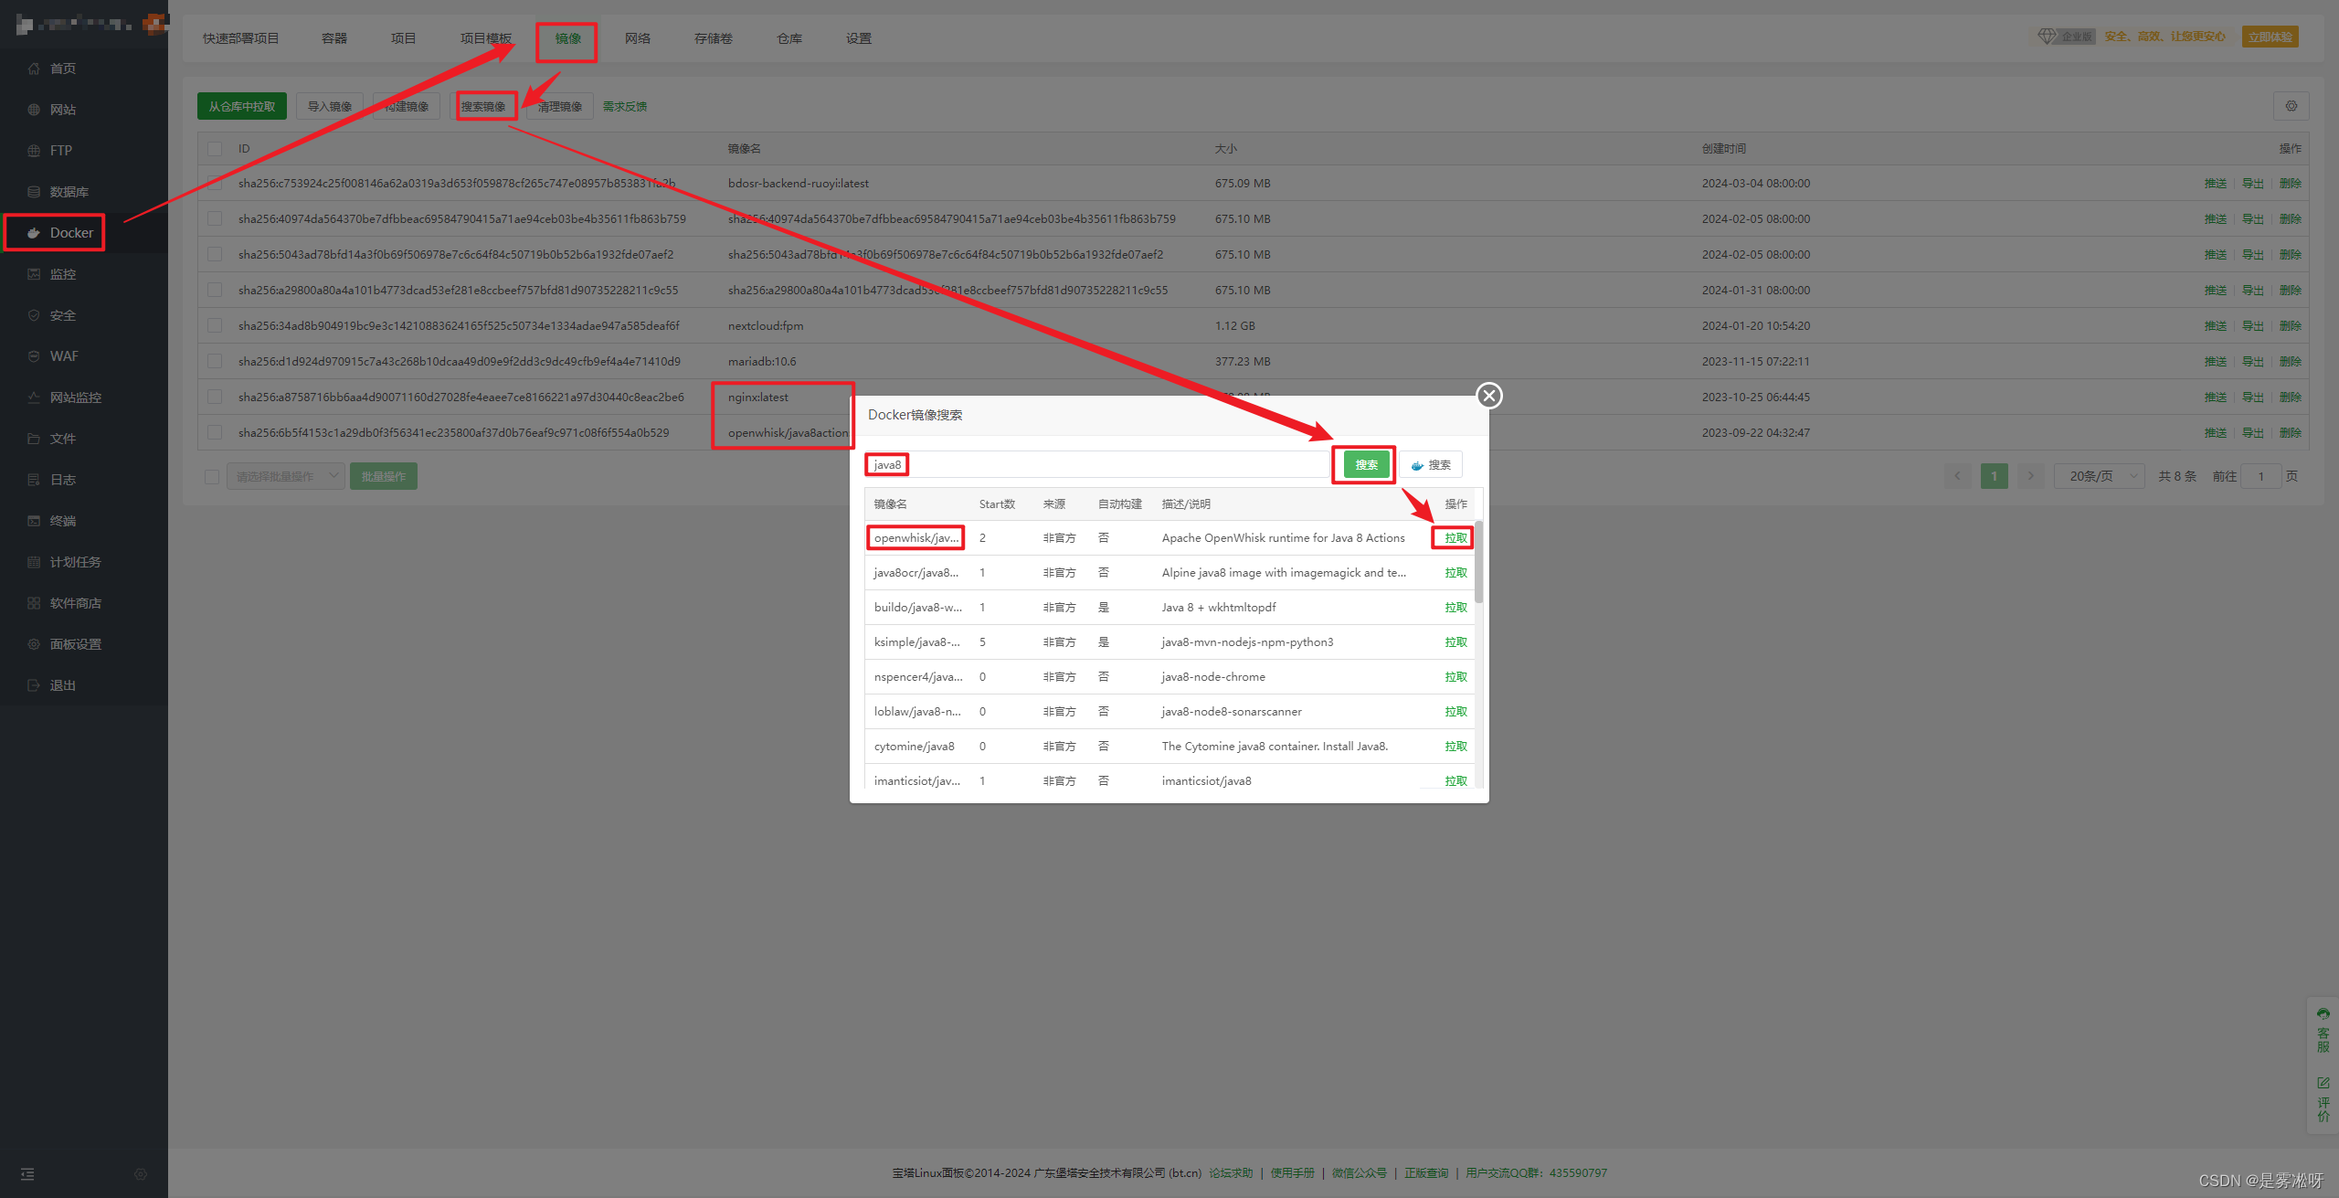This screenshot has width=2339, height=1198.
Task: Open the 客服 customer service icon
Action: click(x=2323, y=1013)
